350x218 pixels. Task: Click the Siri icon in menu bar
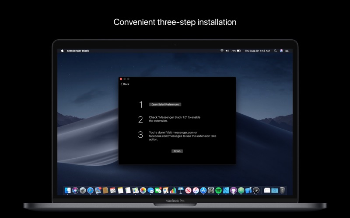pos(281,51)
